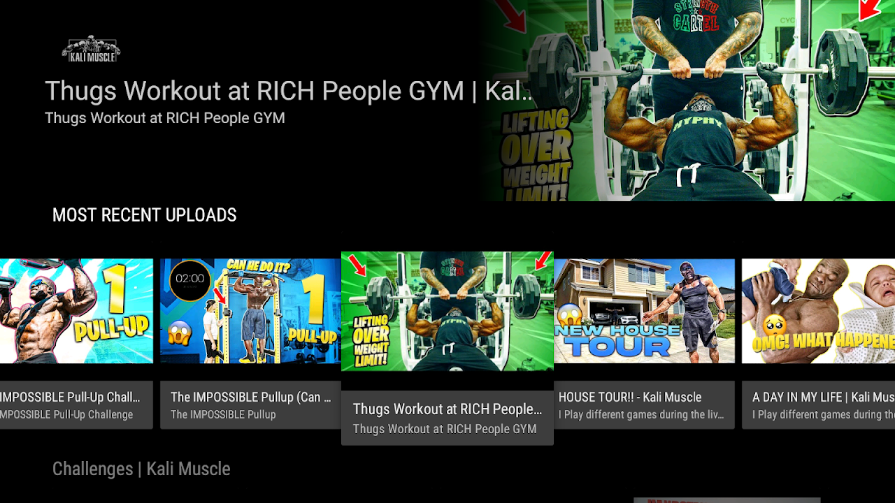Select the IMPOSSIBLE Pull-Up Challenge title card
The height and width of the screenshot is (503, 895).
(x=76, y=404)
